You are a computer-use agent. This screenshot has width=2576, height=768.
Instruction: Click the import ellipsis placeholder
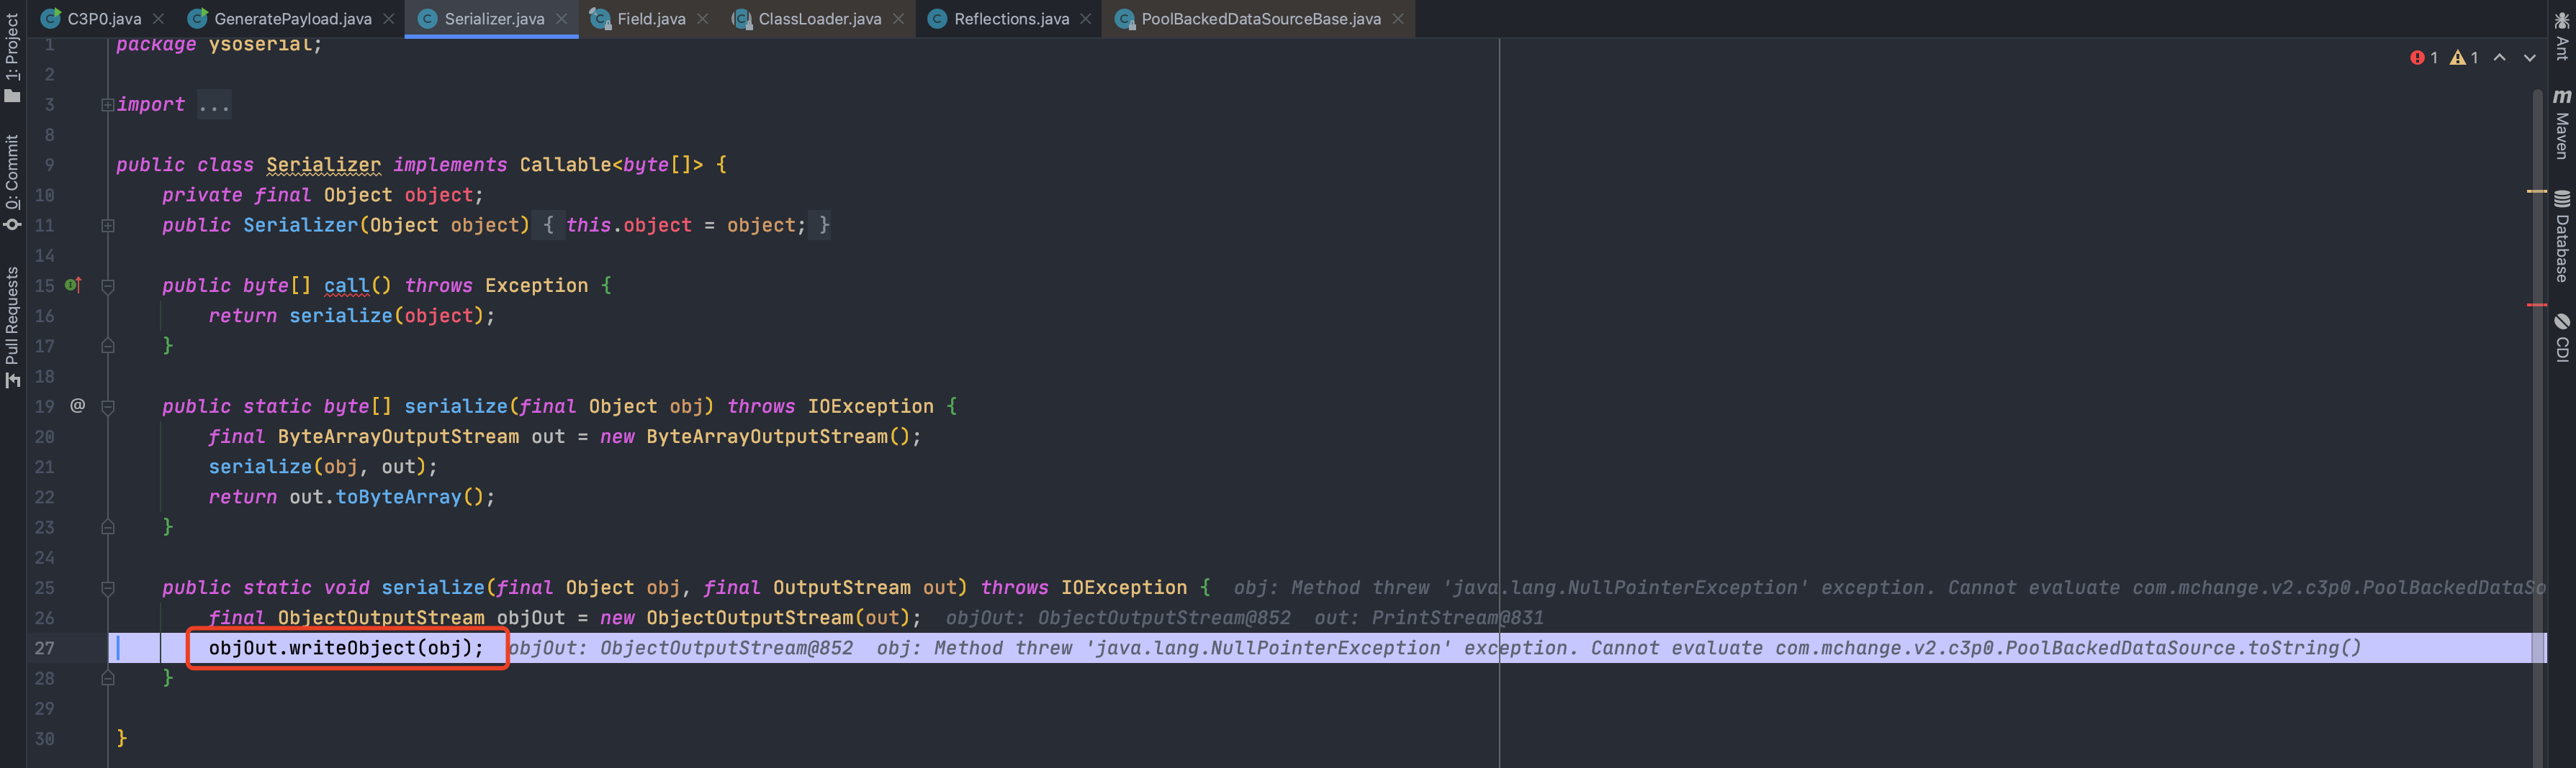pyautogui.click(x=214, y=105)
